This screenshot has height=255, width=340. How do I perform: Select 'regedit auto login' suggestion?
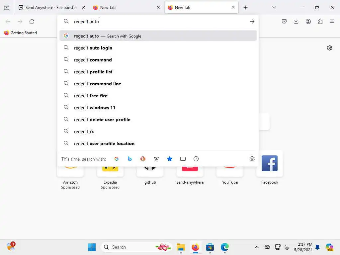[158, 48]
